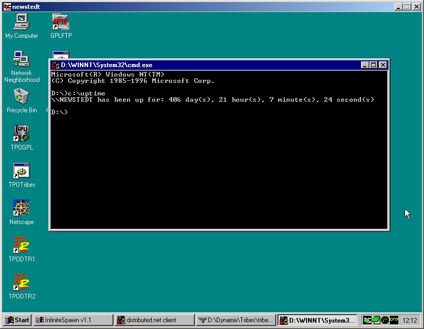Launch the TPOGPL shortcut
The height and width of the screenshot is (329, 424).
(x=22, y=134)
